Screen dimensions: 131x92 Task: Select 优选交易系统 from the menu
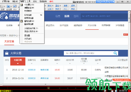[x=31, y=31]
